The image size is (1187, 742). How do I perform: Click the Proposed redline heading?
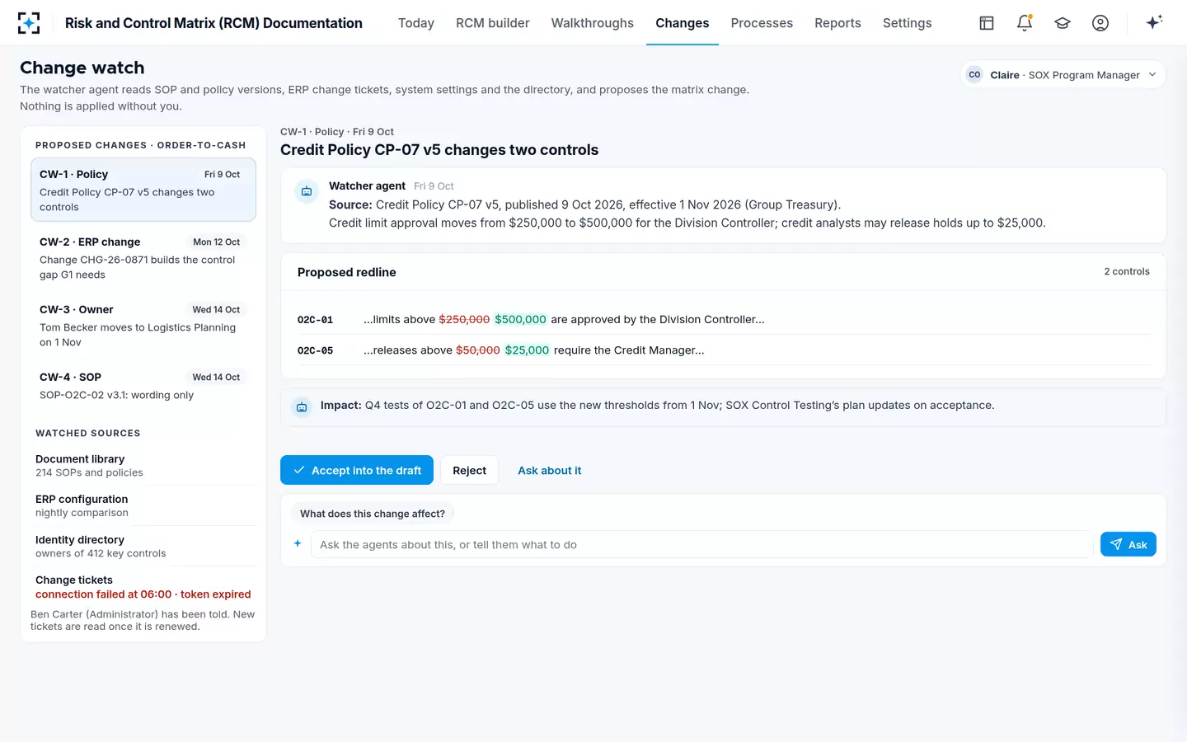[347, 272]
